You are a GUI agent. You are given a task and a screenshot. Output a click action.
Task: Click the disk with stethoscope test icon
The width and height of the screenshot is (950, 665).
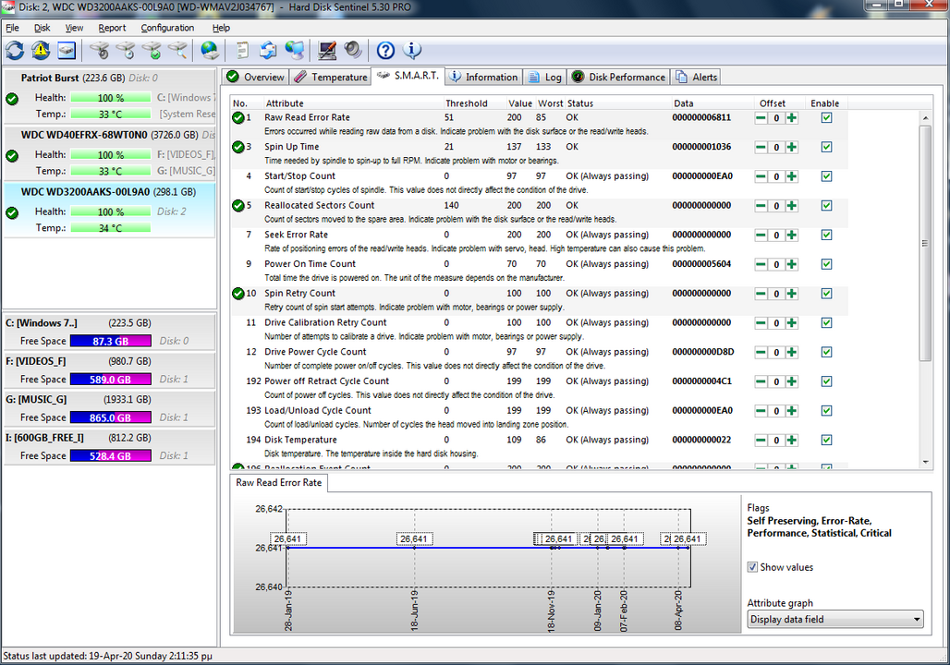pyautogui.click(x=100, y=50)
